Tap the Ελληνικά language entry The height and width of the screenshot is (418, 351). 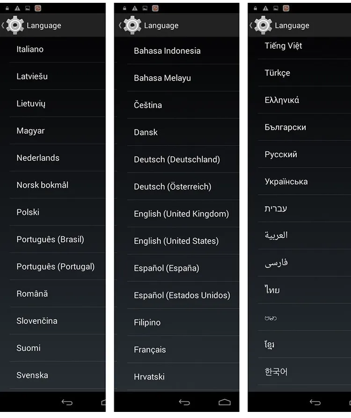(x=282, y=100)
